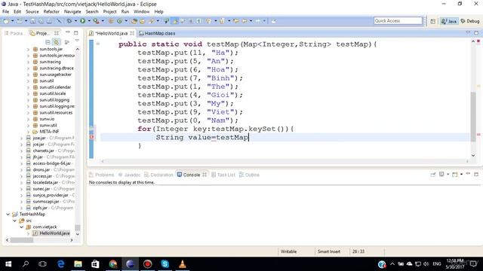Open the Refactor menu
The height and width of the screenshot is (271, 483).
point(51,11)
